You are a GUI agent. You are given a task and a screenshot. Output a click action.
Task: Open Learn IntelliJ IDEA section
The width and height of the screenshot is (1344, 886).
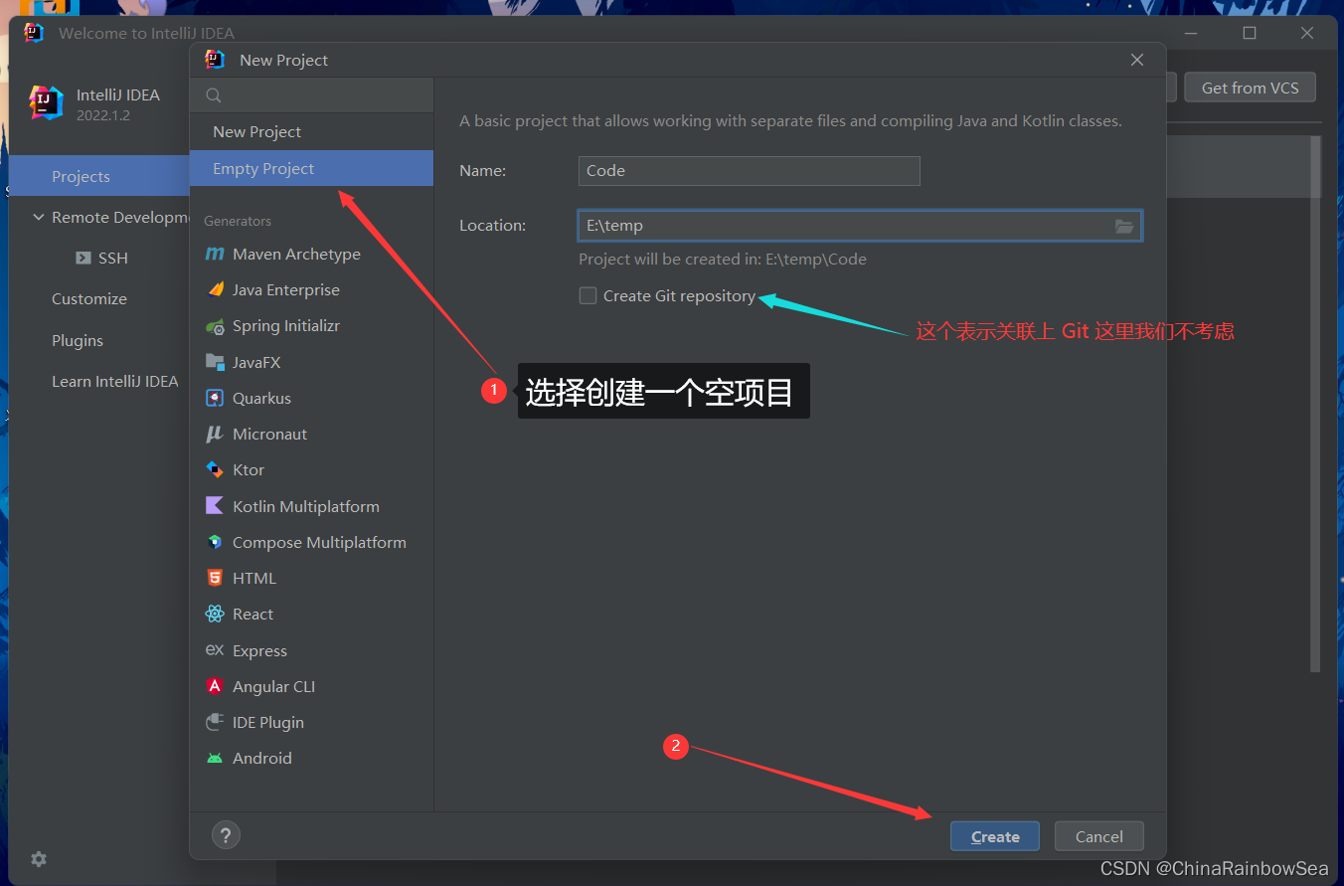[115, 381]
